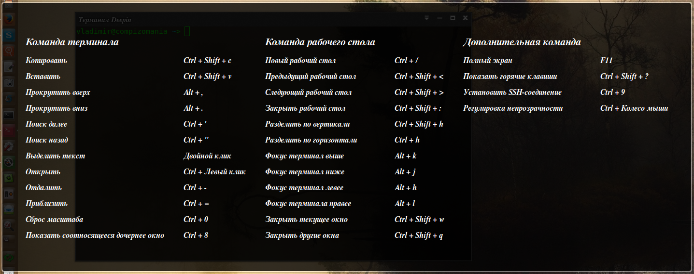The height and width of the screenshot is (274, 694).
Task: Click the 'Новый рабочий стол' entry
Action: coord(300,61)
